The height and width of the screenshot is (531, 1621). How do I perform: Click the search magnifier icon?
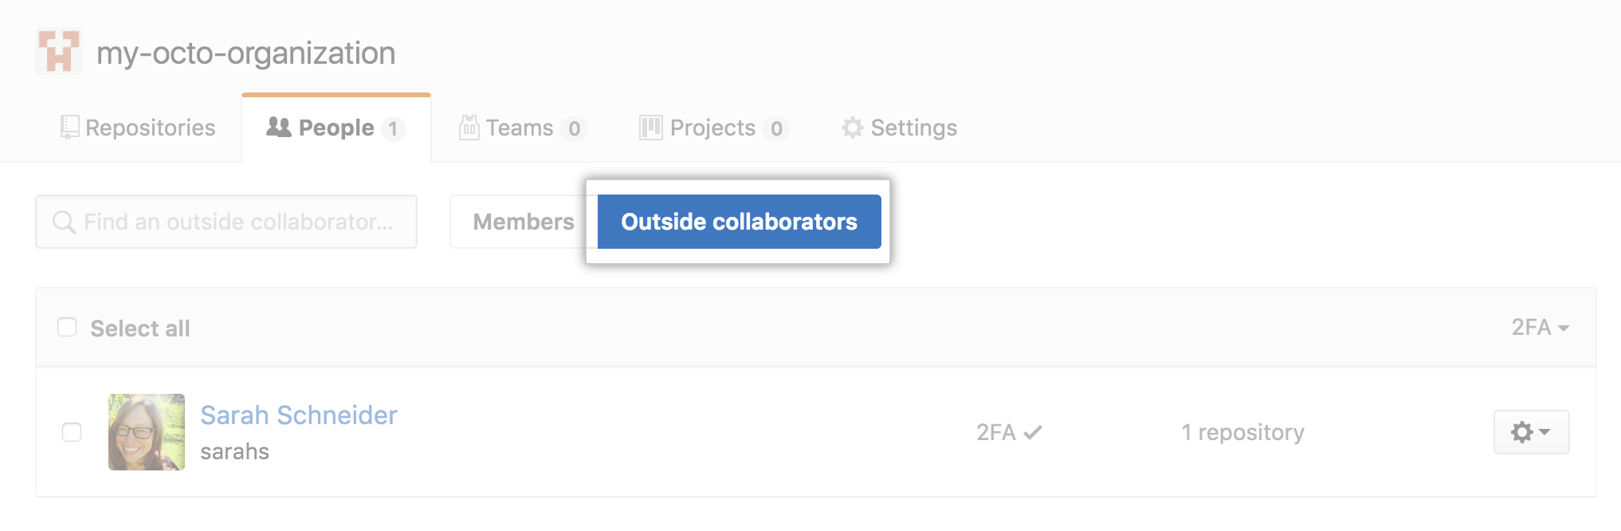click(x=64, y=222)
